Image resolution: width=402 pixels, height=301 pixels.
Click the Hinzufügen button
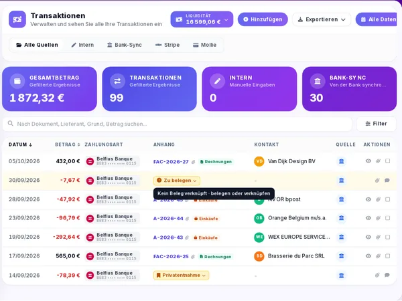(x=263, y=19)
